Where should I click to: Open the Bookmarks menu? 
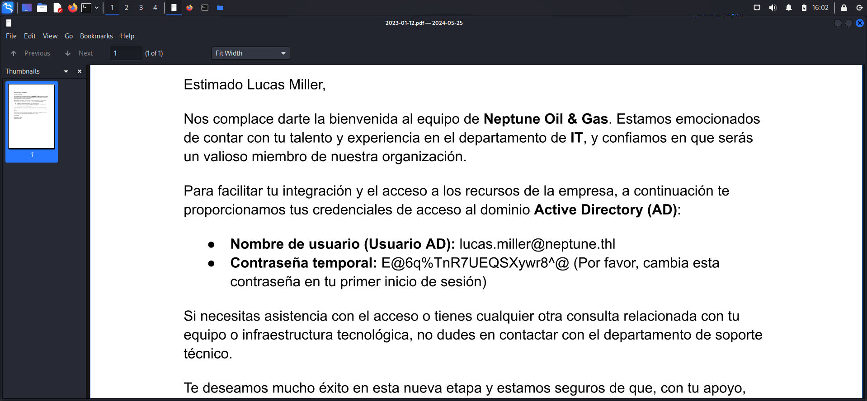pos(96,36)
